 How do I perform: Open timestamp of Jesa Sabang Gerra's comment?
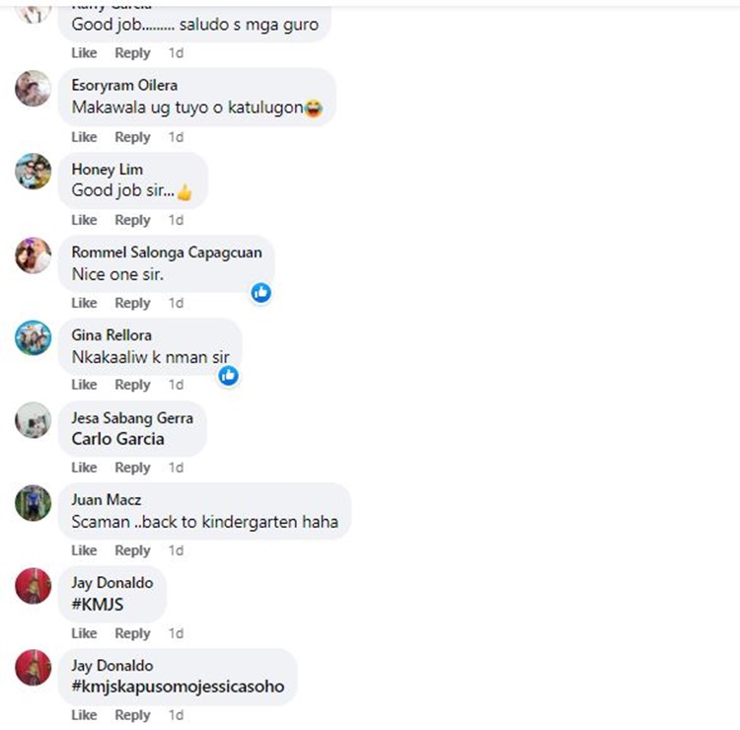point(176,468)
